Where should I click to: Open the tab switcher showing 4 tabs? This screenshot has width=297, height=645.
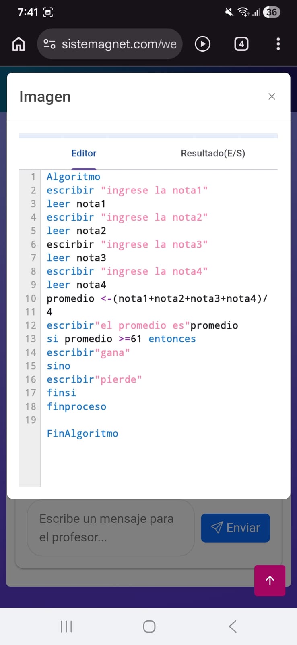point(241,44)
